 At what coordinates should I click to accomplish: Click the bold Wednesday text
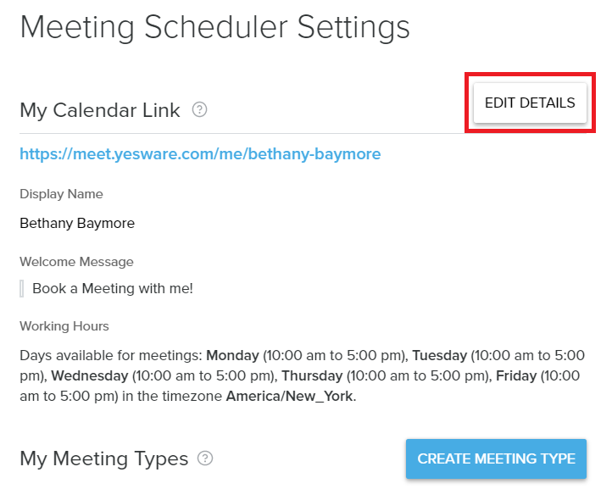90,375
